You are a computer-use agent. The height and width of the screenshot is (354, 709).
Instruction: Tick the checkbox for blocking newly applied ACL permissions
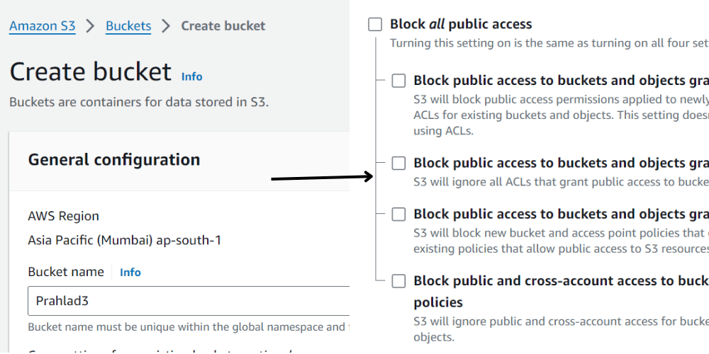(398, 81)
